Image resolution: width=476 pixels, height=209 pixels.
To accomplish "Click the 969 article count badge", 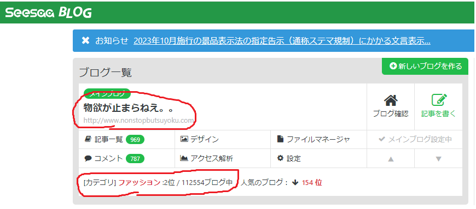I will pyautogui.click(x=135, y=140).
